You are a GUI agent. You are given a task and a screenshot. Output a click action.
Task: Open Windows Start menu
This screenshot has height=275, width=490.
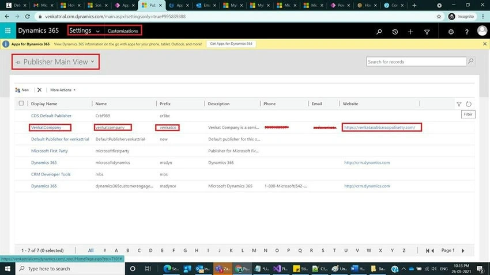point(7,269)
